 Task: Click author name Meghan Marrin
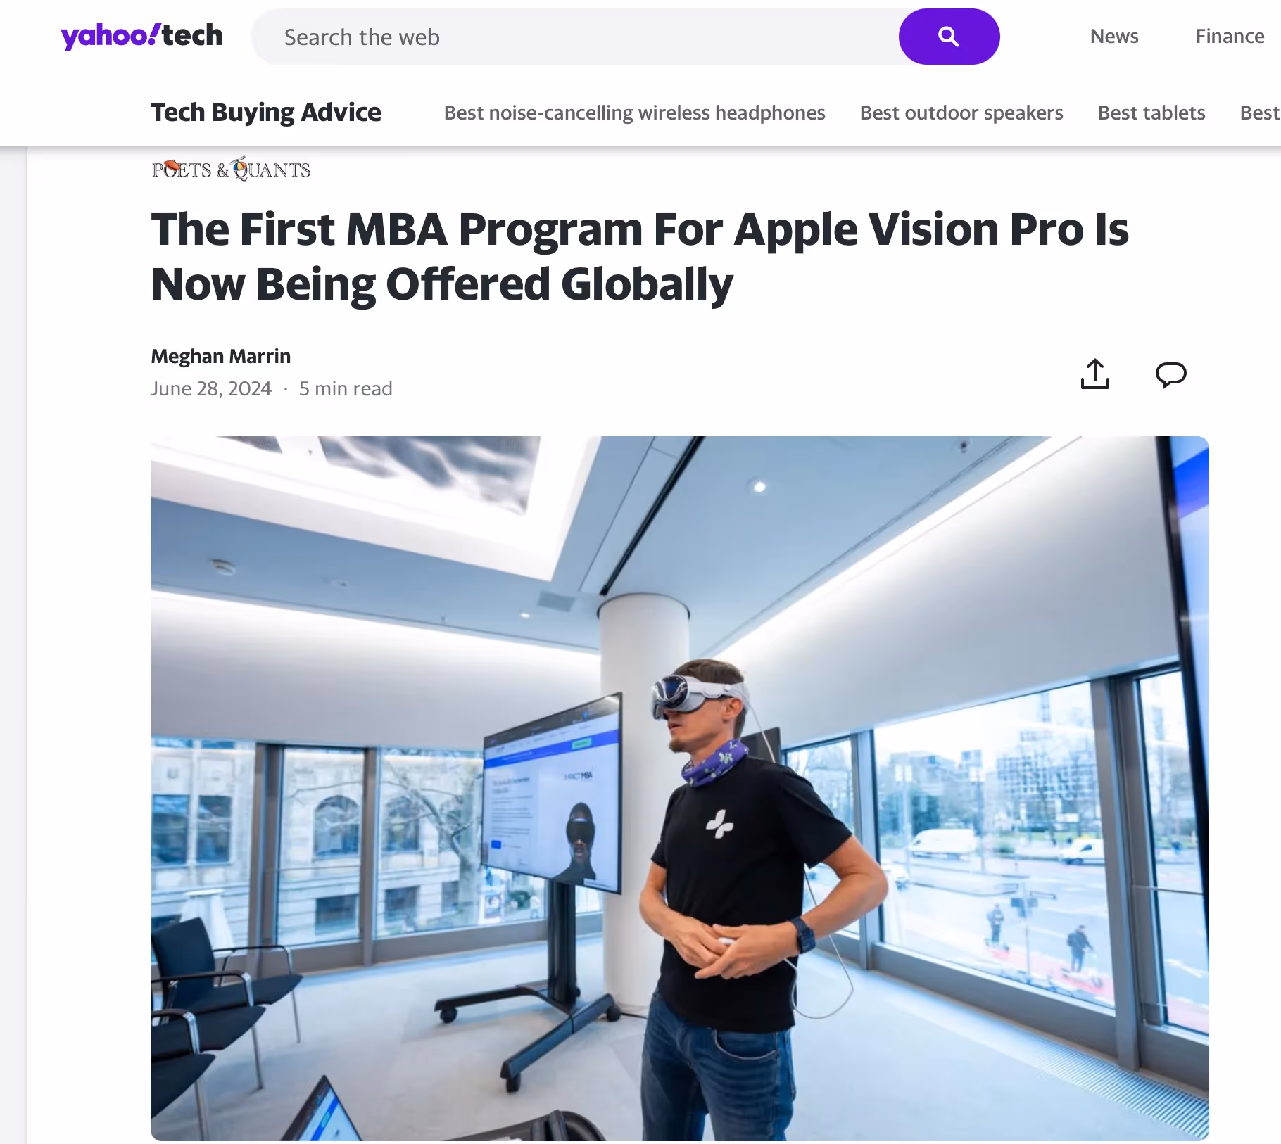tap(220, 356)
